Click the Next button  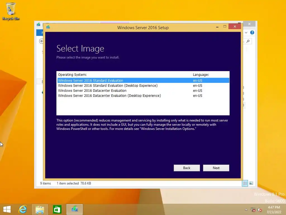tap(216, 168)
